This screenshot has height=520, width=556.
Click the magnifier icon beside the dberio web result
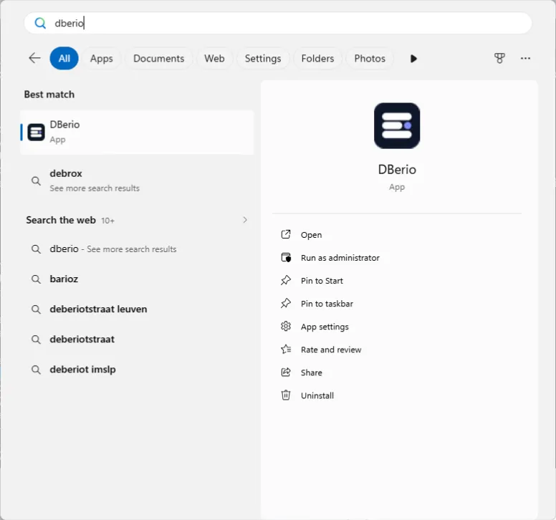(x=36, y=249)
